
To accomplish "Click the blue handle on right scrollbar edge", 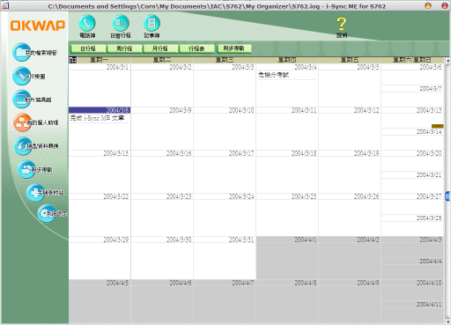I will [x=447, y=196].
